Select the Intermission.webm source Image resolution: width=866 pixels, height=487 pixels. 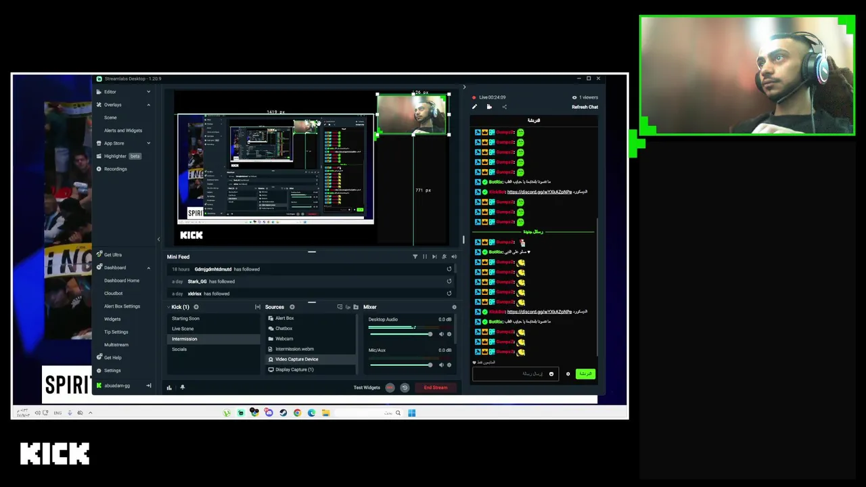pos(311,349)
